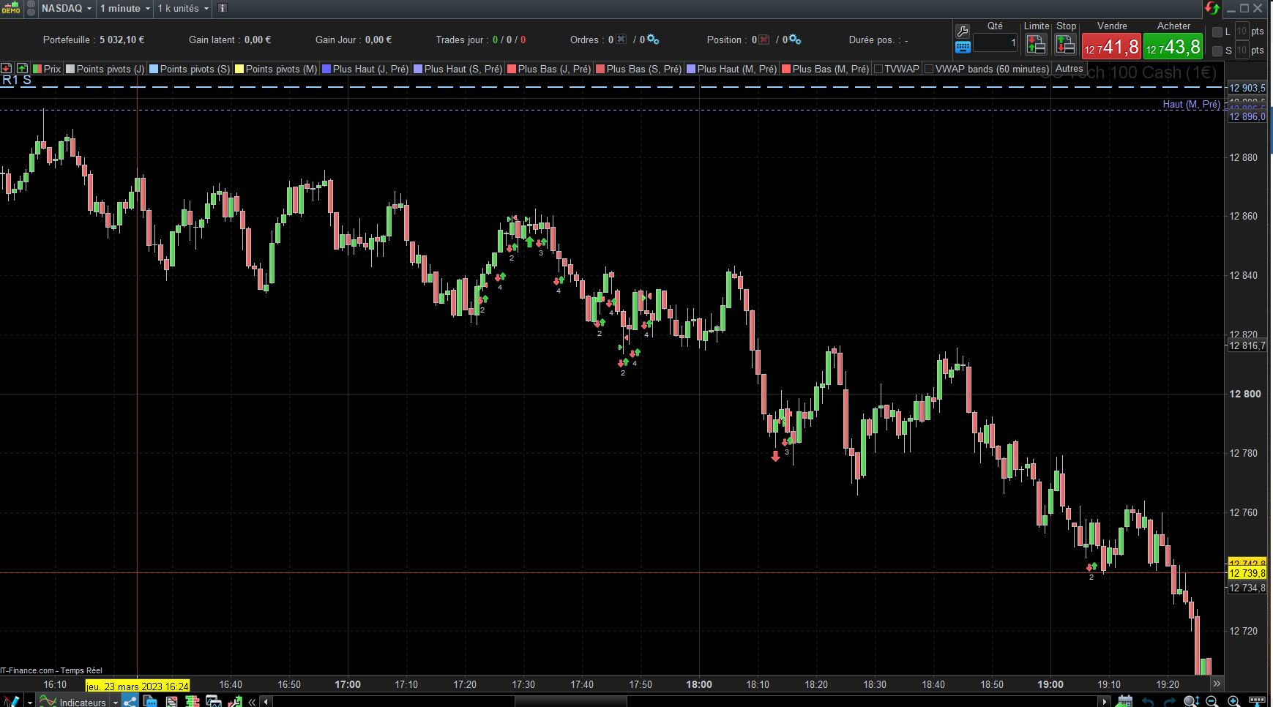Open the Prix color swatch
Viewport: 1273px width, 707px height.
coord(37,69)
